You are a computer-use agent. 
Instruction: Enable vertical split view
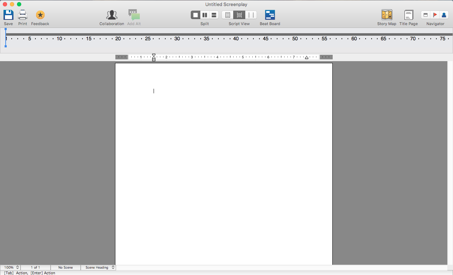click(x=205, y=15)
